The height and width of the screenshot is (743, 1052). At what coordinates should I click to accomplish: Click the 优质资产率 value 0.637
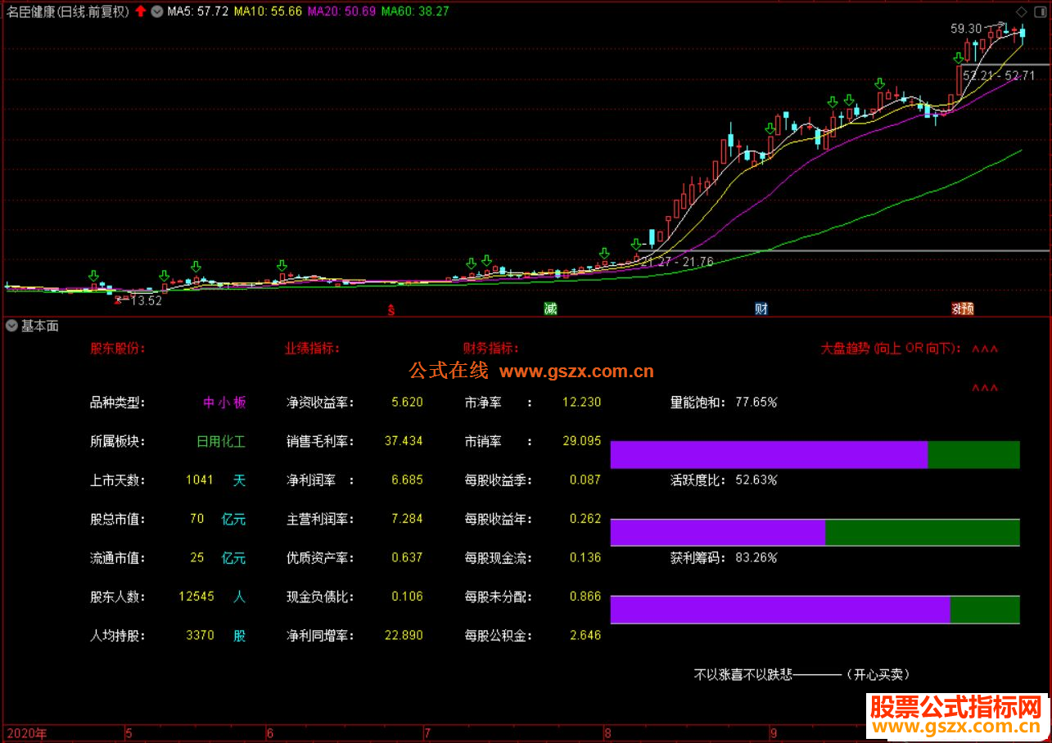[407, 557]
